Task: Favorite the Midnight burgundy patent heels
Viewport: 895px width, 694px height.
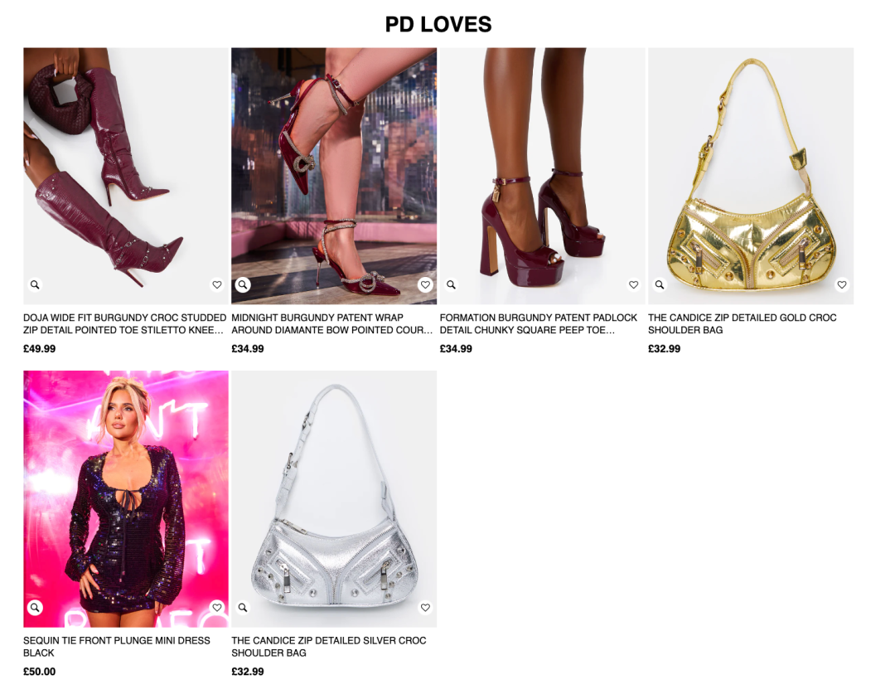Action: (x=425, y=284)
